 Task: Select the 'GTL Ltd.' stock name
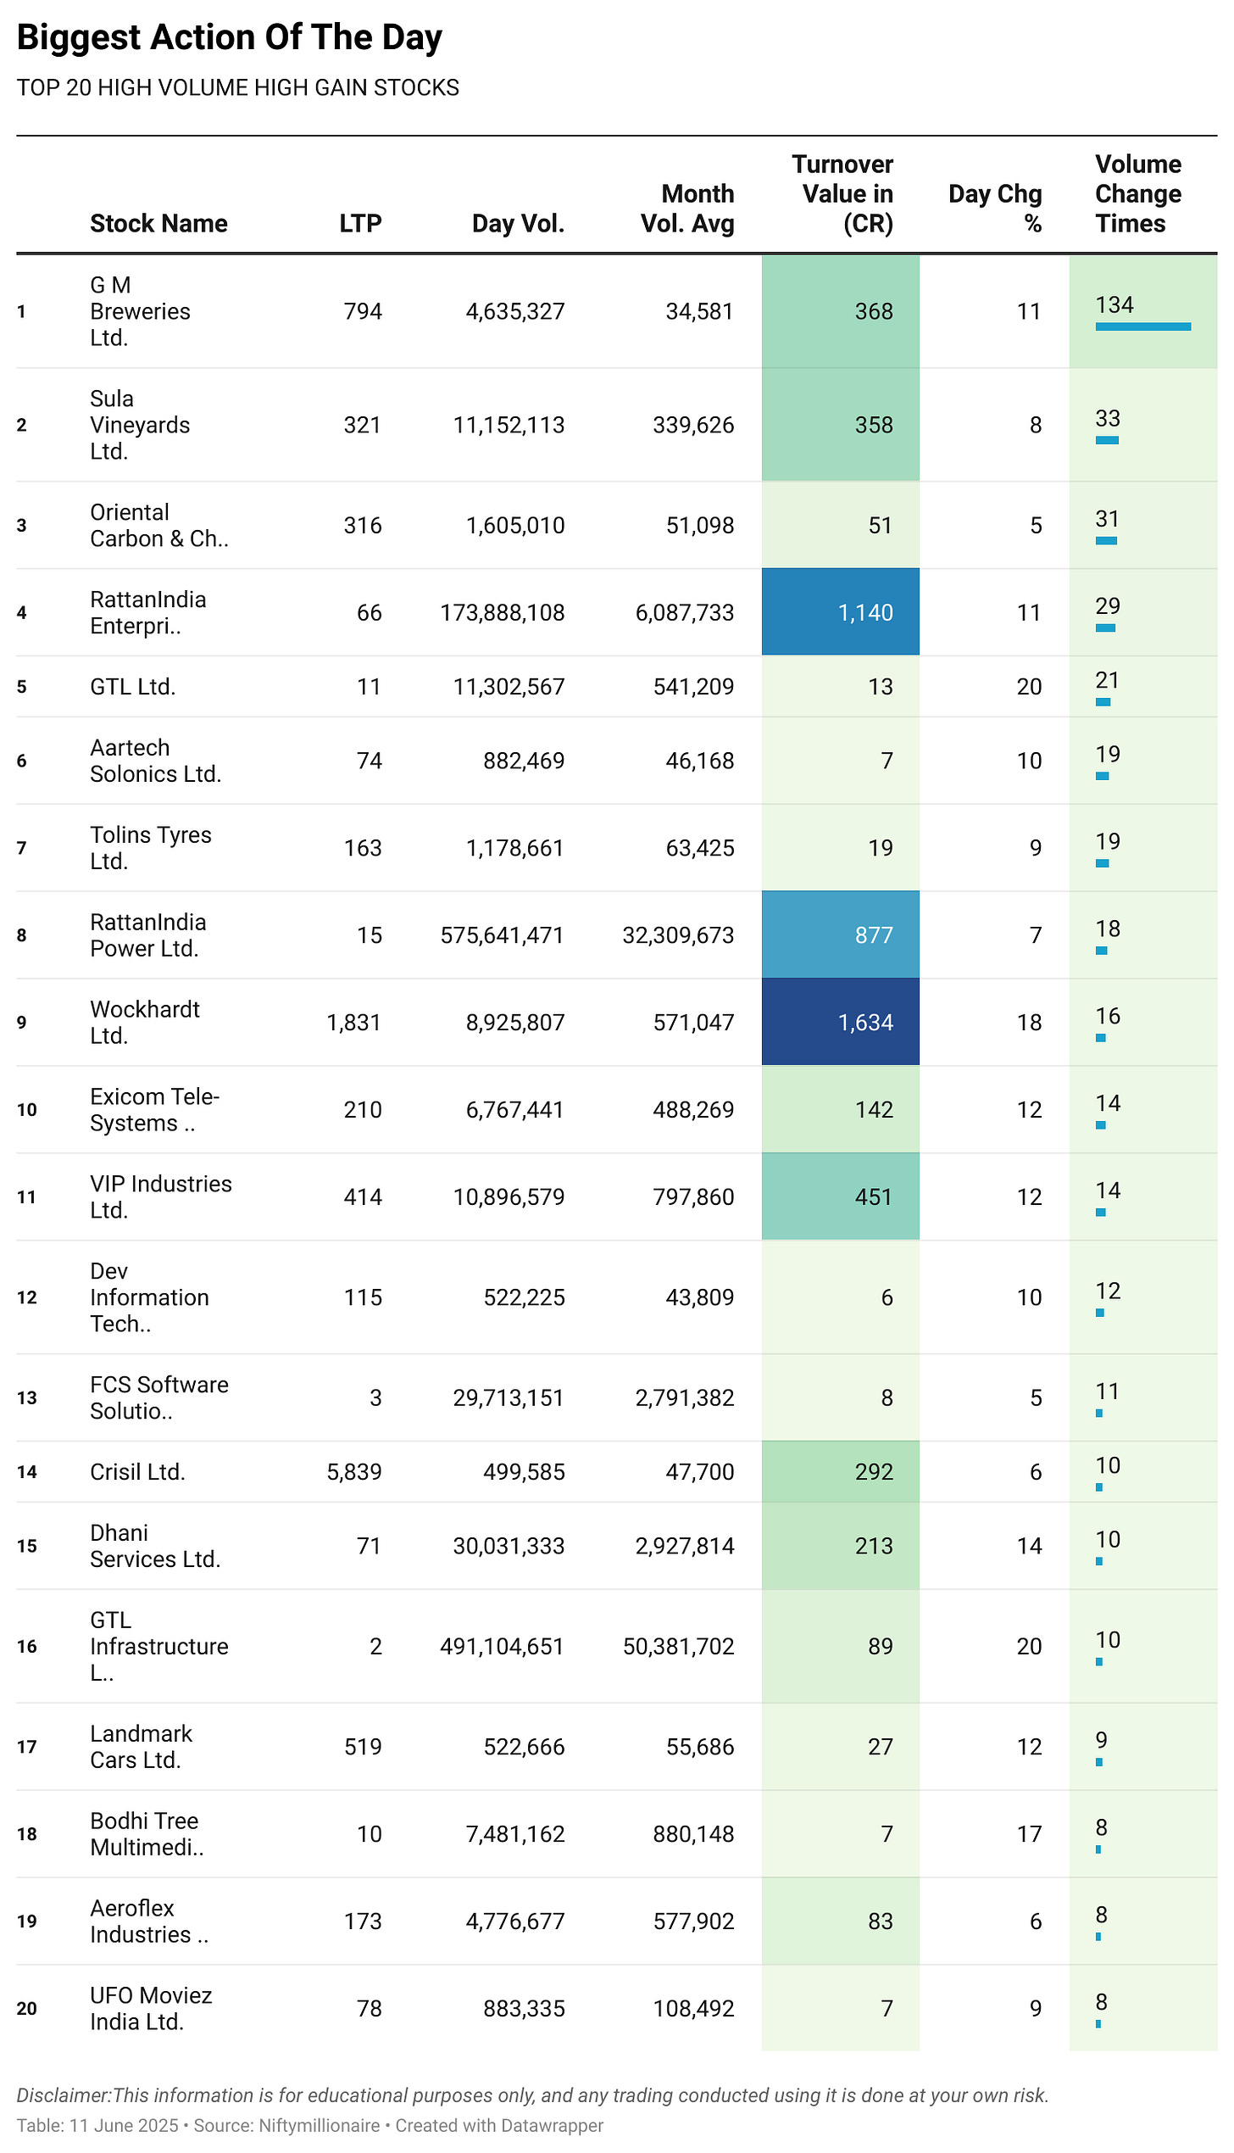click(133, 687)
